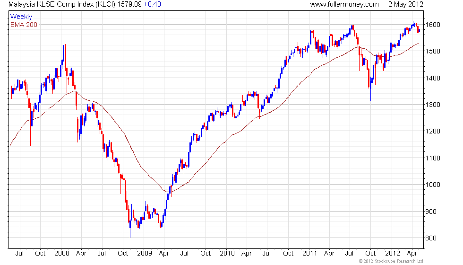Click the '2008' time axis label
463x265 pixels.
tap(62, 254)
